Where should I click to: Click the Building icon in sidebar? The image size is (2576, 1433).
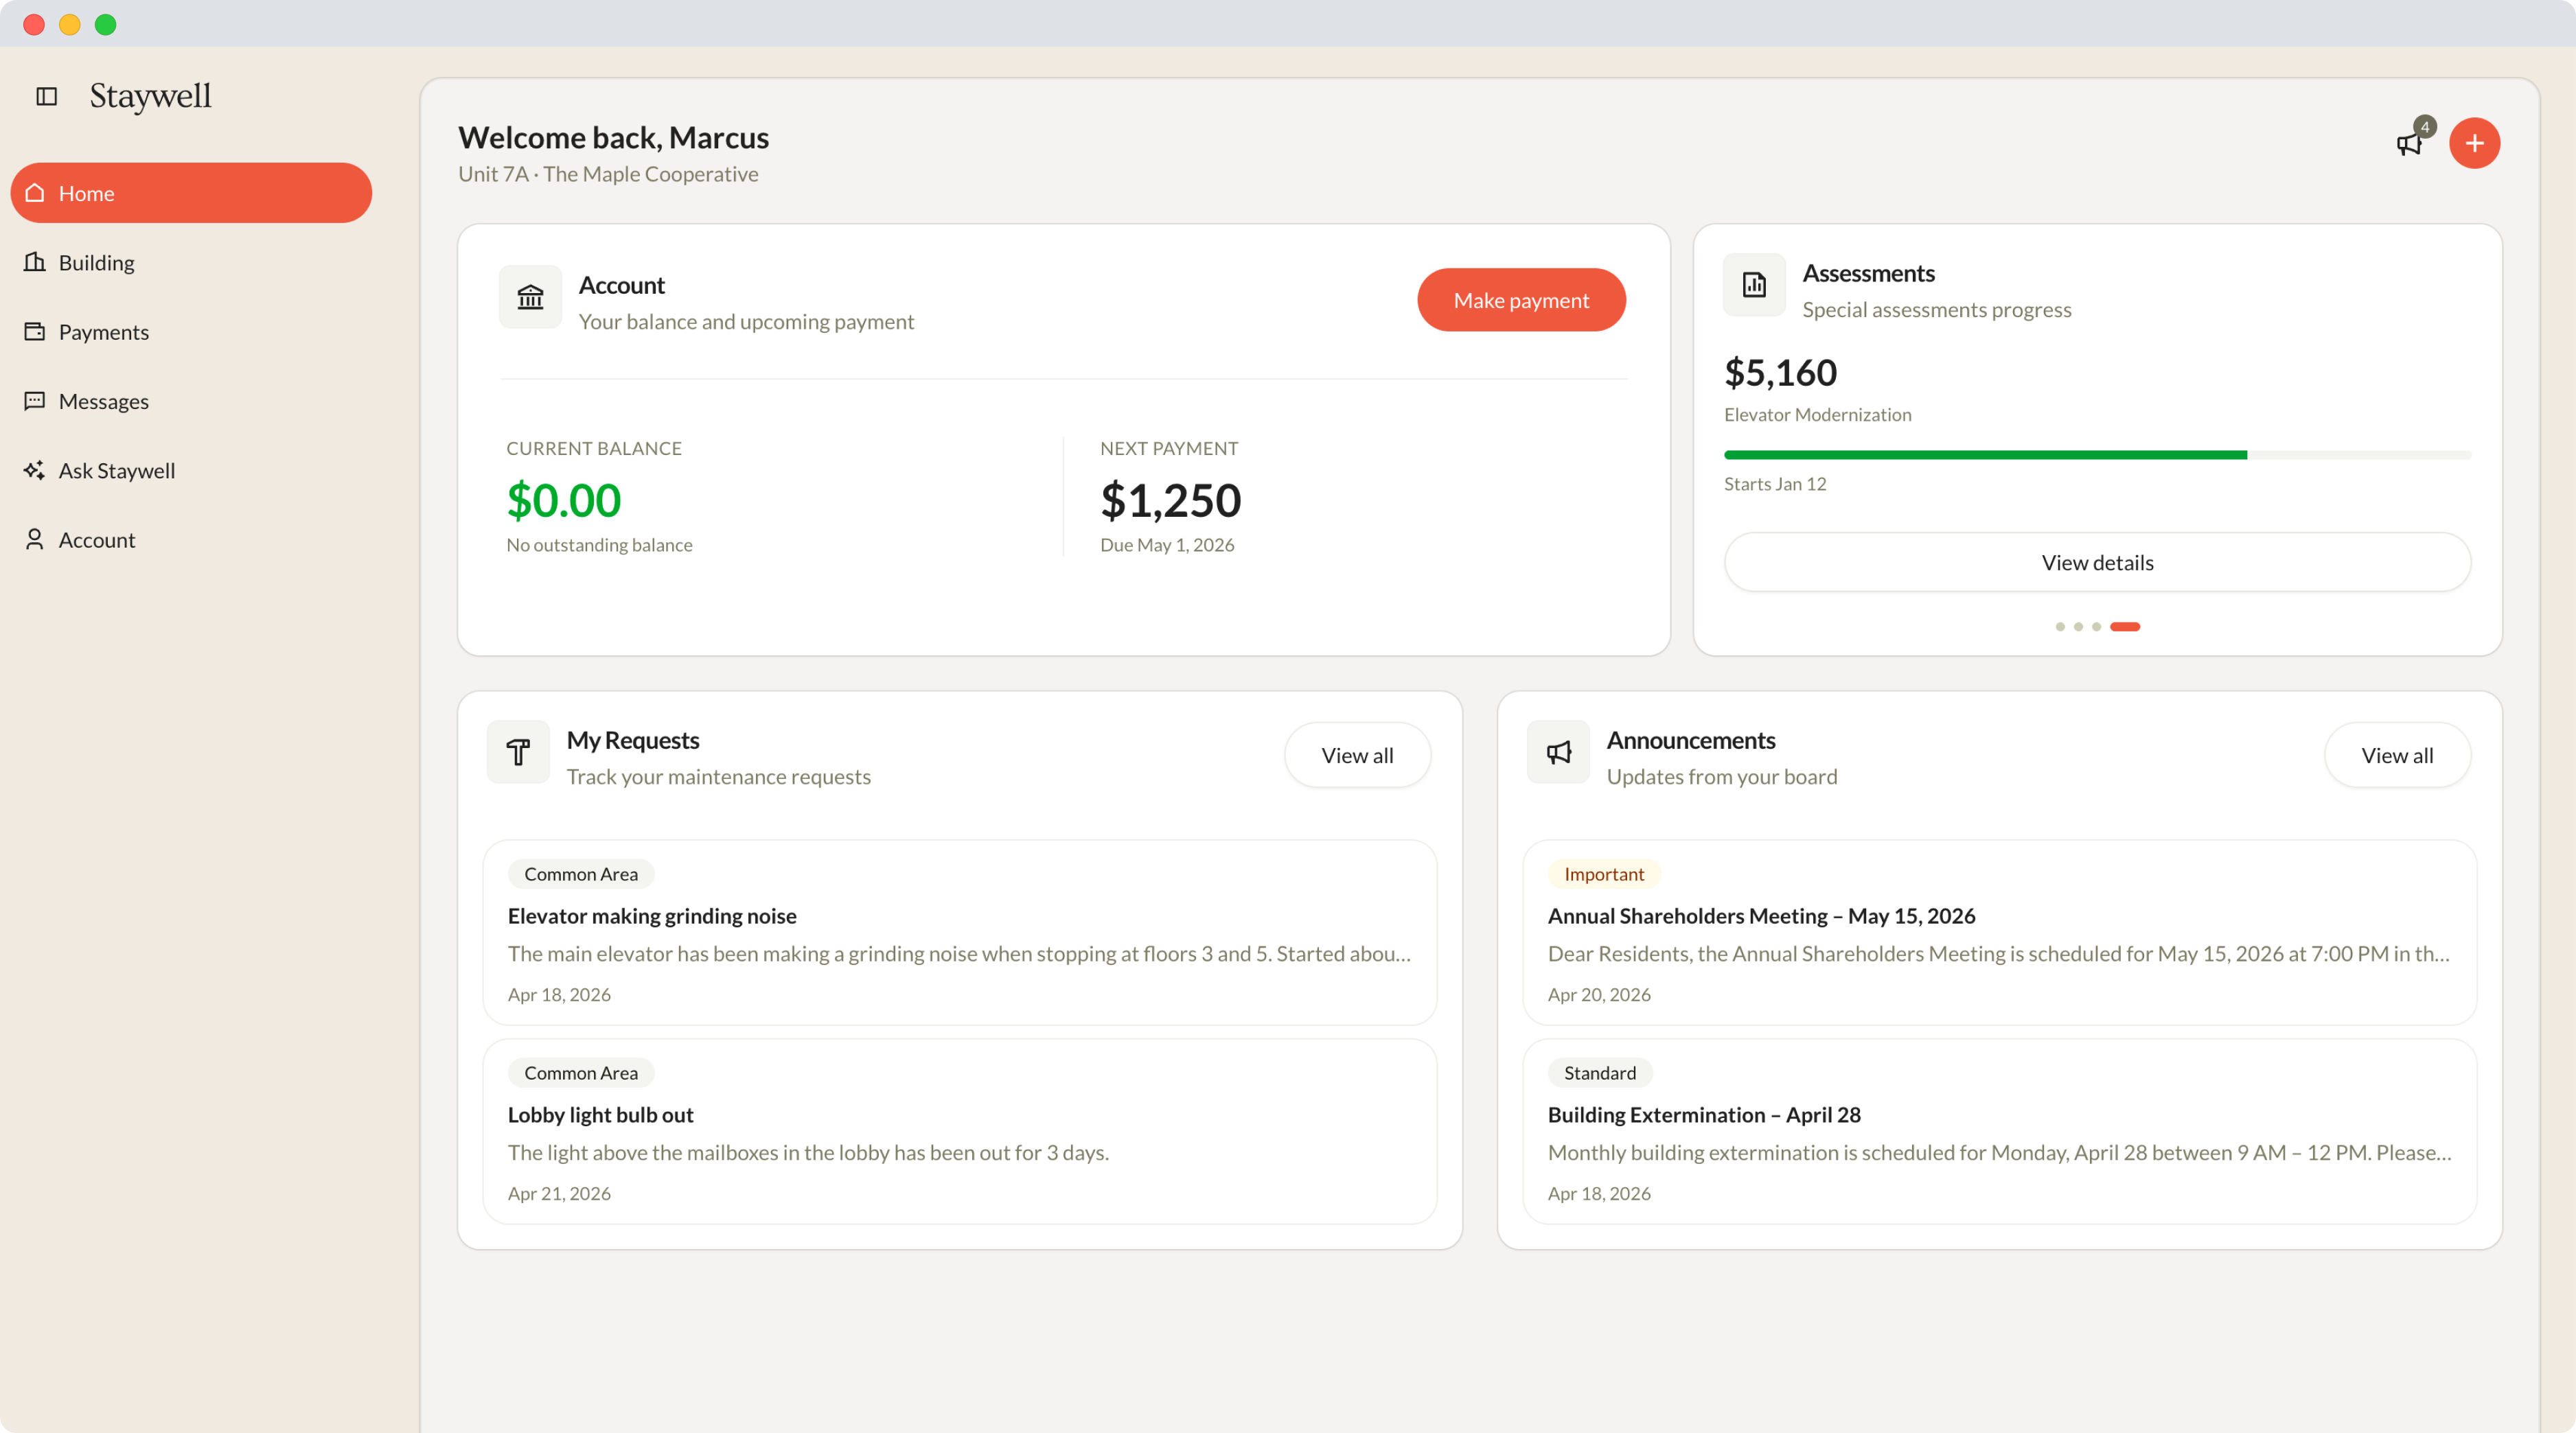(x=35, y=261)
